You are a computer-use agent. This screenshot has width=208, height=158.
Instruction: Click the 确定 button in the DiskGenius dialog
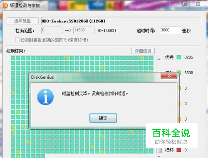(x=103, y=118)
